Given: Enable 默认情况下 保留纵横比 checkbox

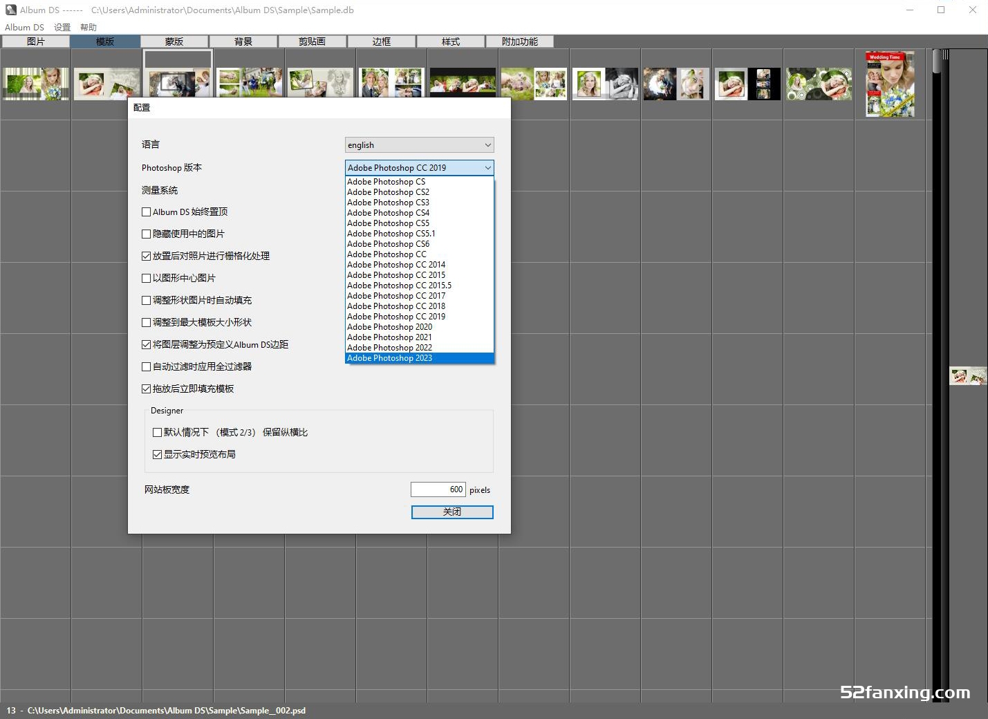Looking at the screenshot, I should pyautogui.click(x=157, y=433).
